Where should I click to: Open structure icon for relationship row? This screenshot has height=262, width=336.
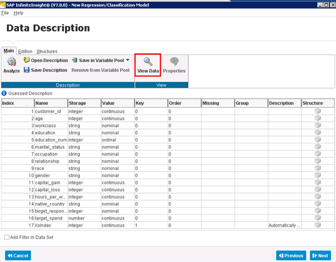point(318,161)
